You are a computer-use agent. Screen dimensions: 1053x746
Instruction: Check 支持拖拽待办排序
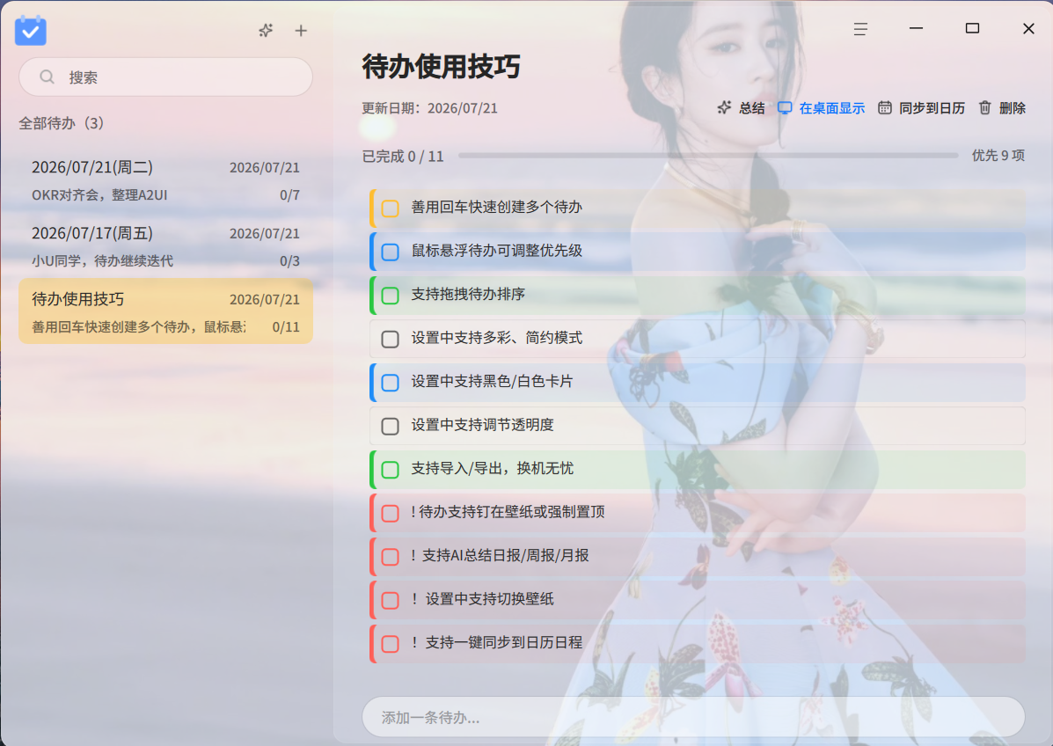[391, 296]
